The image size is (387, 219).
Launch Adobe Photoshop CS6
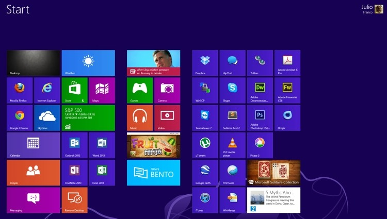point(260,118)
